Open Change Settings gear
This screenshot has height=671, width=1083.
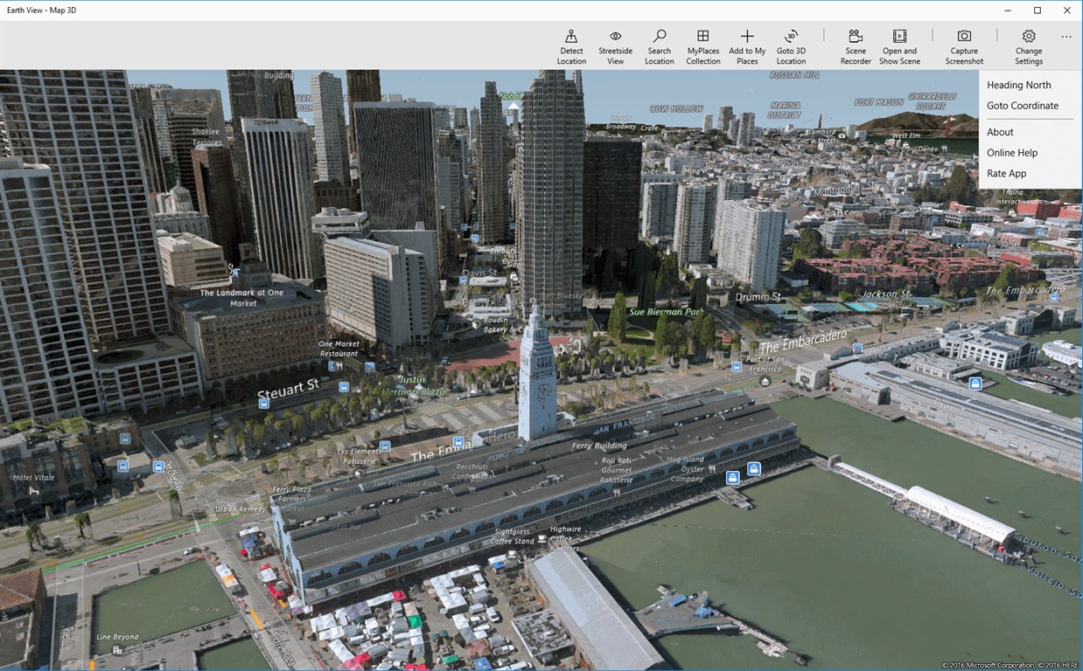1029,37
